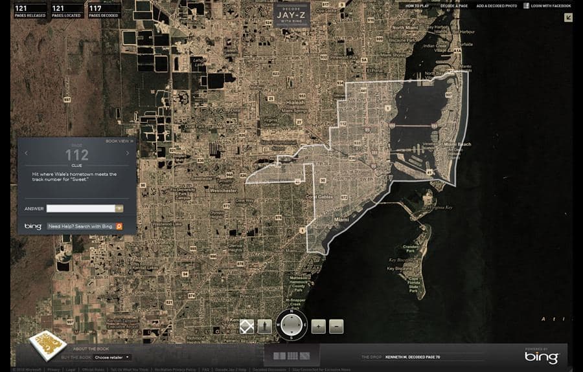The width and height of the screenshot is (583, 372).
Task: Open About The Book
Action: pos(91,349)
